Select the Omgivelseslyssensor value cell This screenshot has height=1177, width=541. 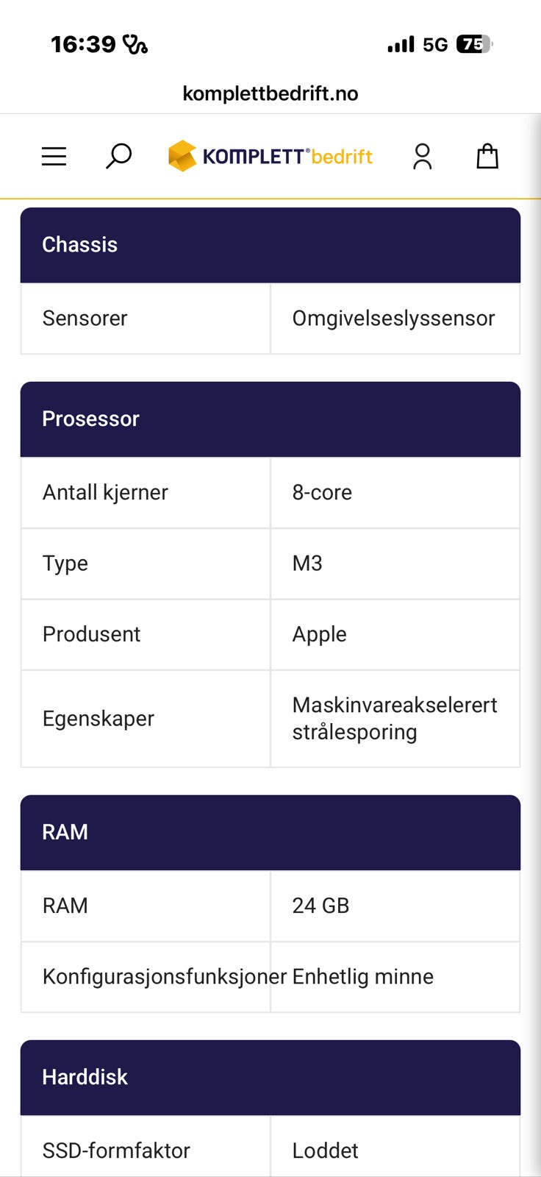(x=395, y=319)
